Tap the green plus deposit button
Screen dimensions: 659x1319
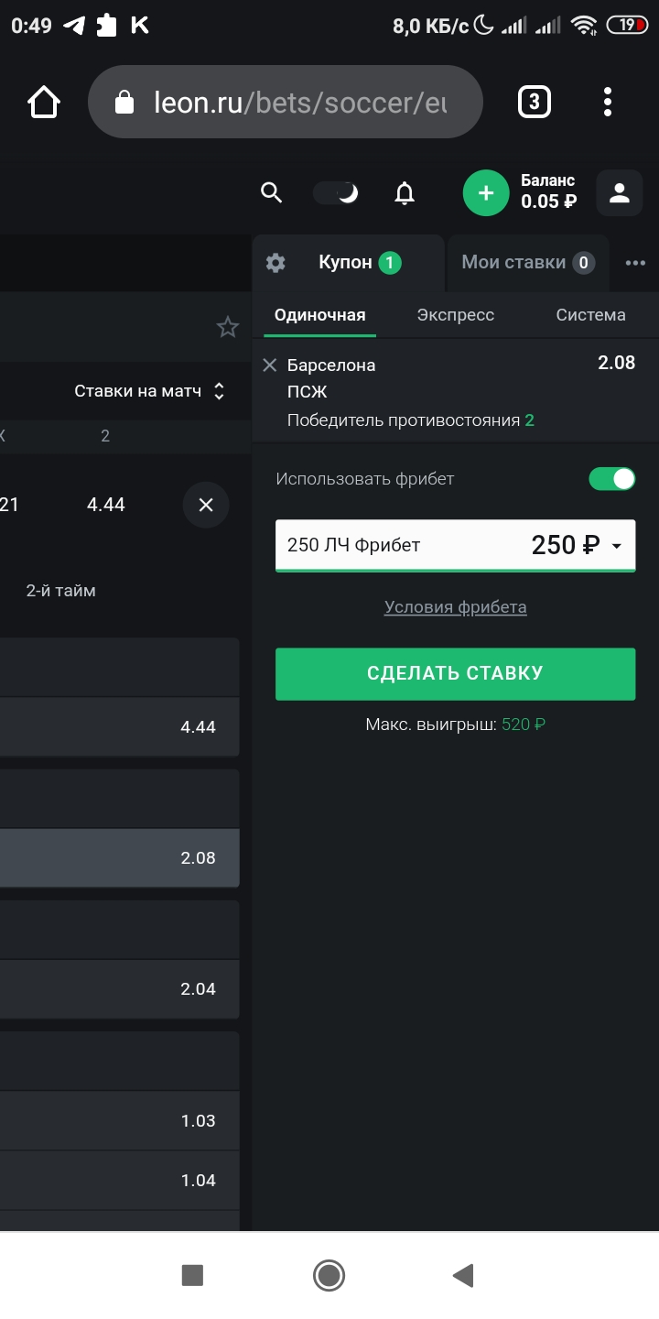coord(486,193)
